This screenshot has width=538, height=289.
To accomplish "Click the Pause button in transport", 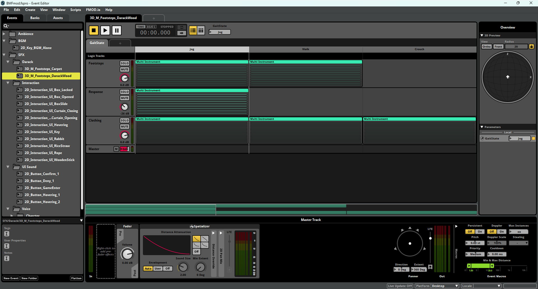I will click(x=117, y=30).
